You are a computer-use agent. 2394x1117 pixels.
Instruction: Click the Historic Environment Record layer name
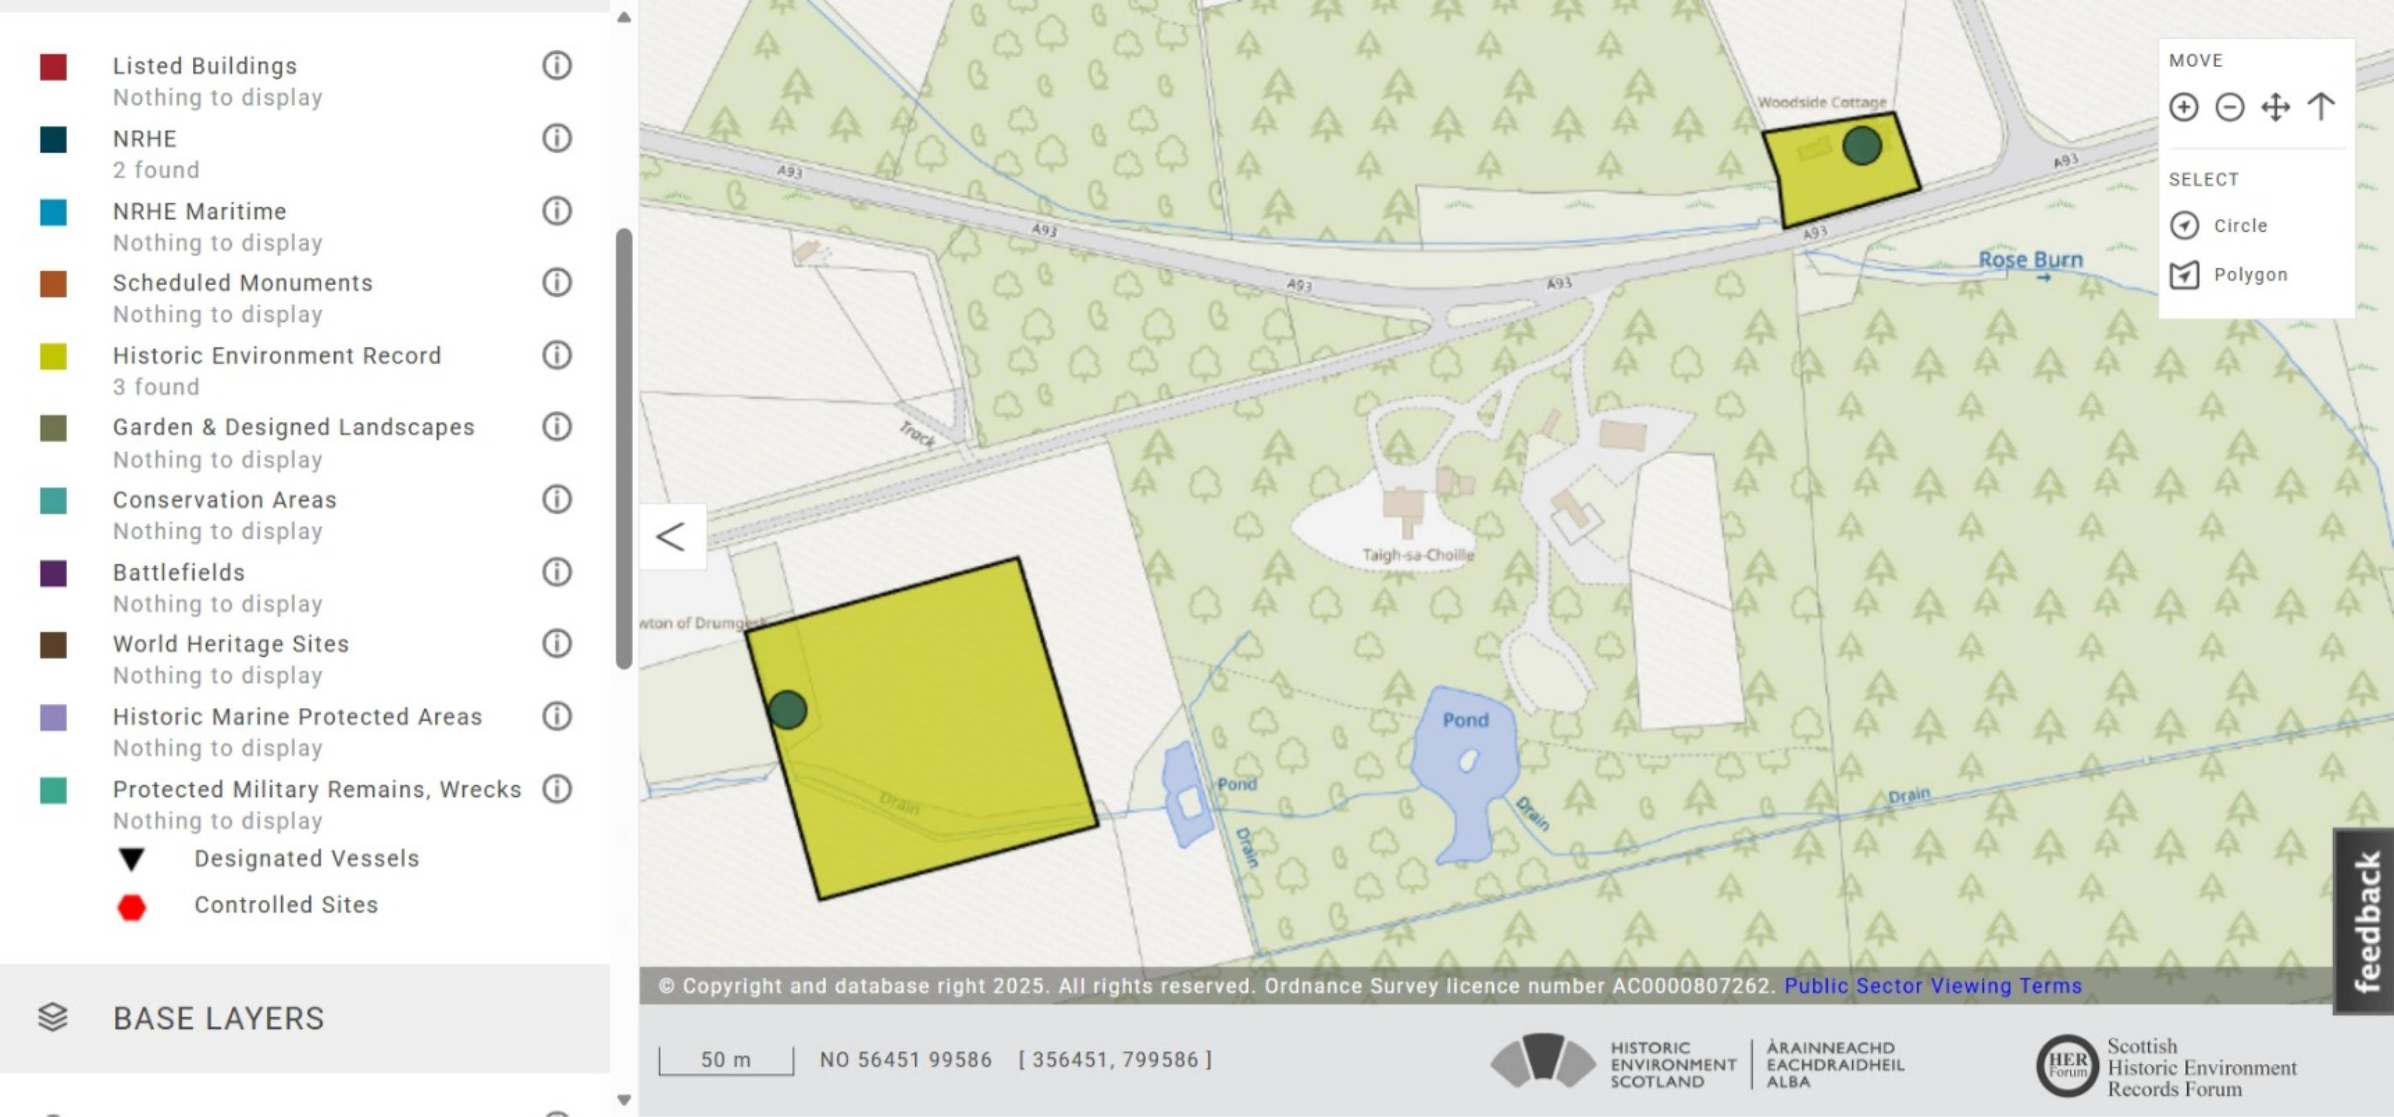(x=277, y=355)
